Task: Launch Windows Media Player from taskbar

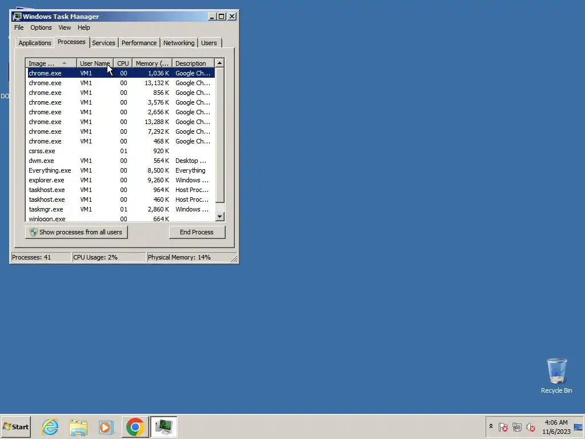Action: [106, 426]
